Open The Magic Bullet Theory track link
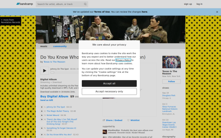This screenshot has width=221, height=138. [58, 111]
